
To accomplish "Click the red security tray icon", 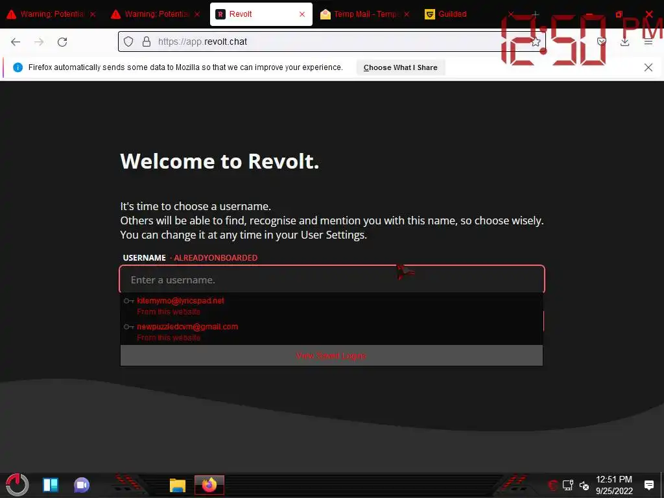I will tap(552, 485).
